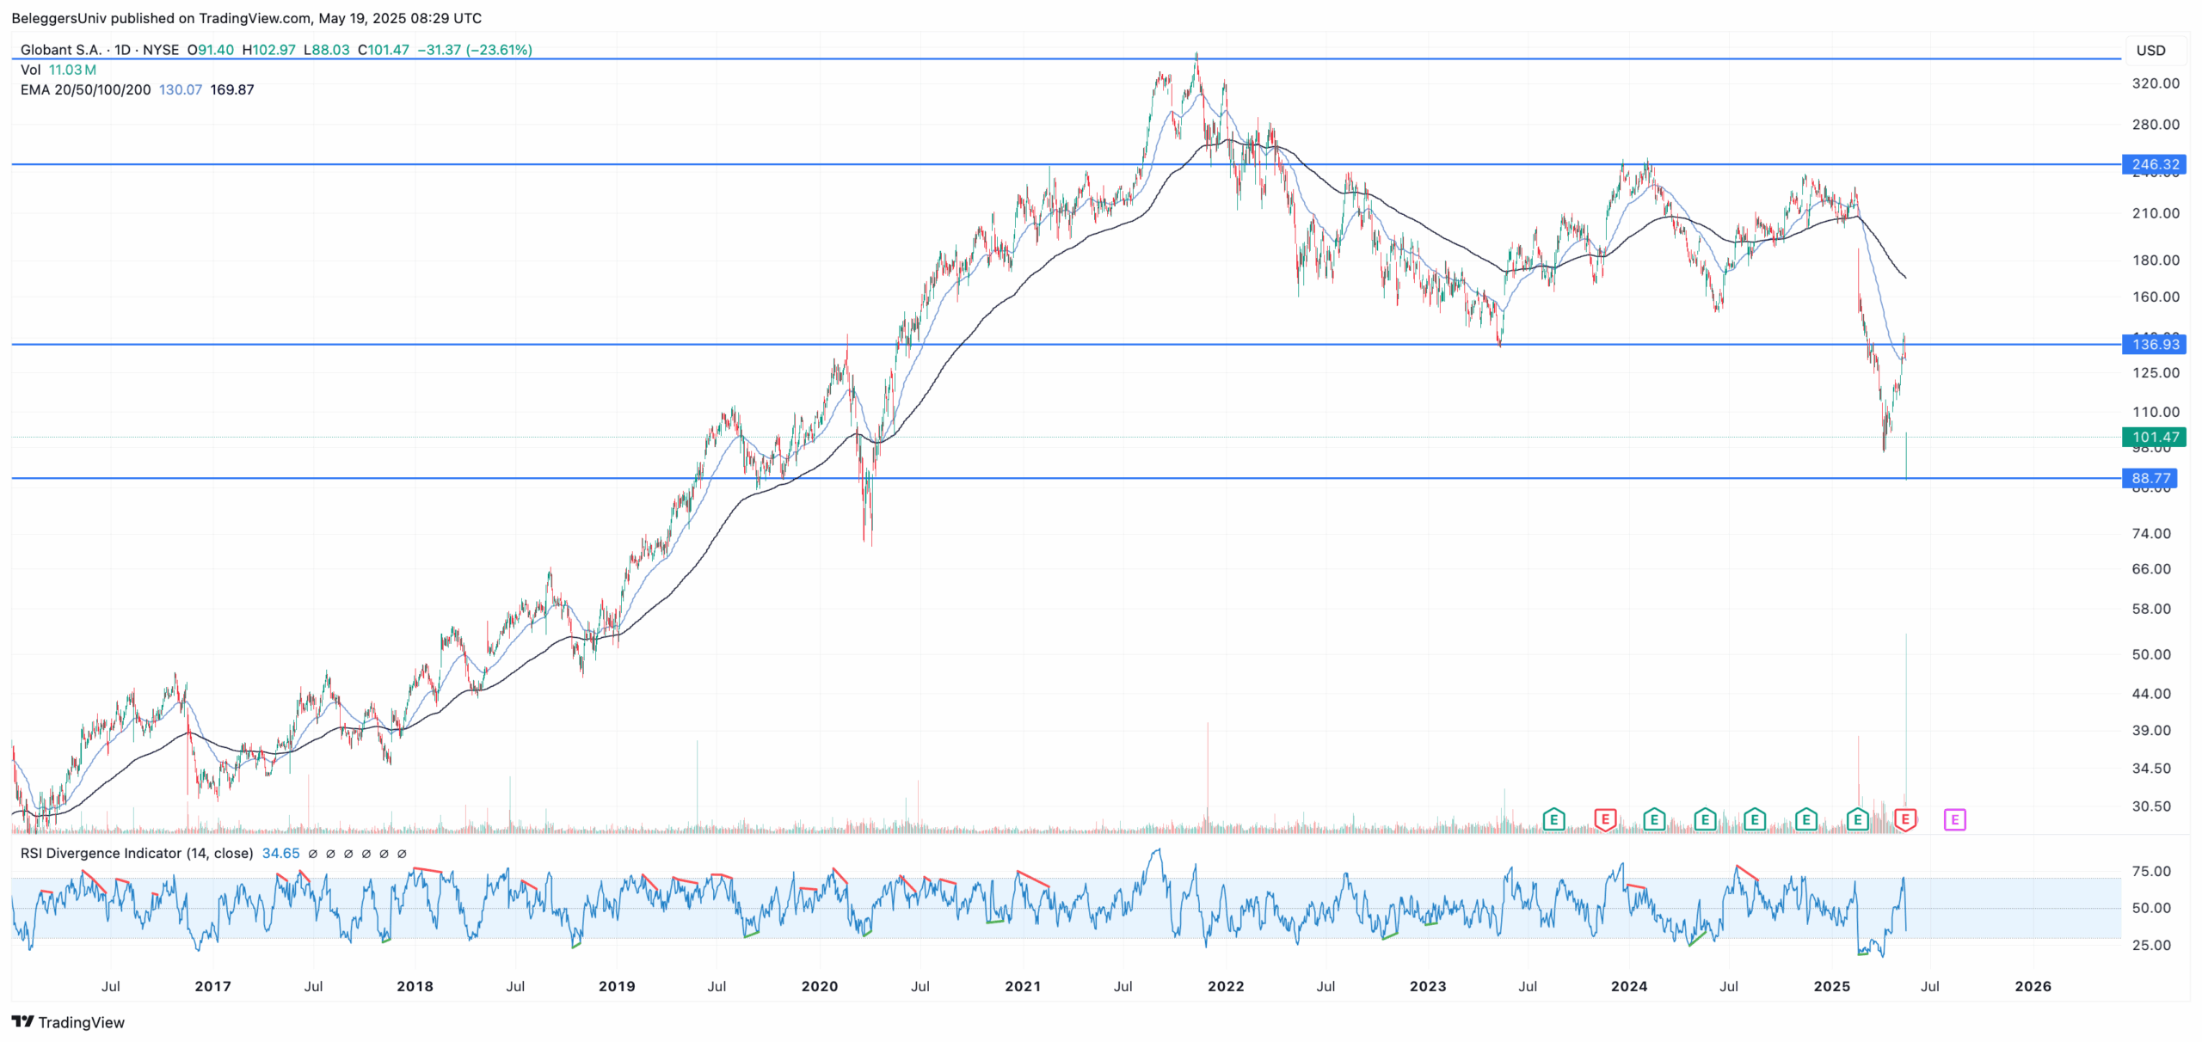The height and width of the screenshot is (1042, 2202).
Task: Click the 39.00 price axis label
Action: click(2151, 731)
